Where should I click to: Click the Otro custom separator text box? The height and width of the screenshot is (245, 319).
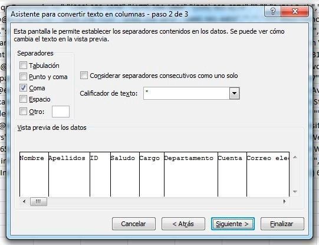click(61, 112)
